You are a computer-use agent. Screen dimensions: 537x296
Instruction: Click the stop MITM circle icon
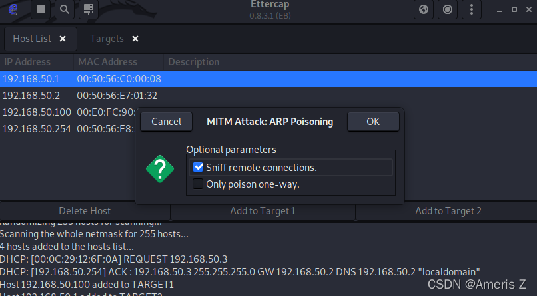click(448, 9)
